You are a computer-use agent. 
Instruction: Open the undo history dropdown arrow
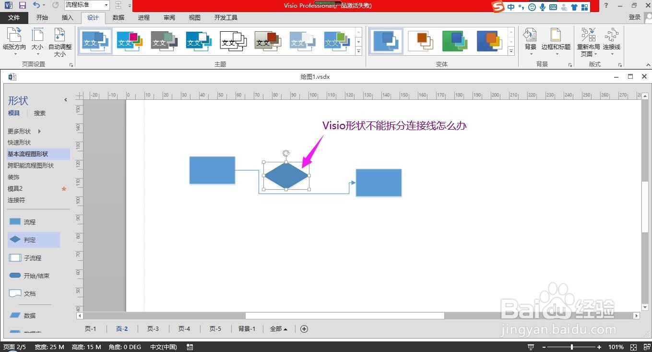[44, 5]
